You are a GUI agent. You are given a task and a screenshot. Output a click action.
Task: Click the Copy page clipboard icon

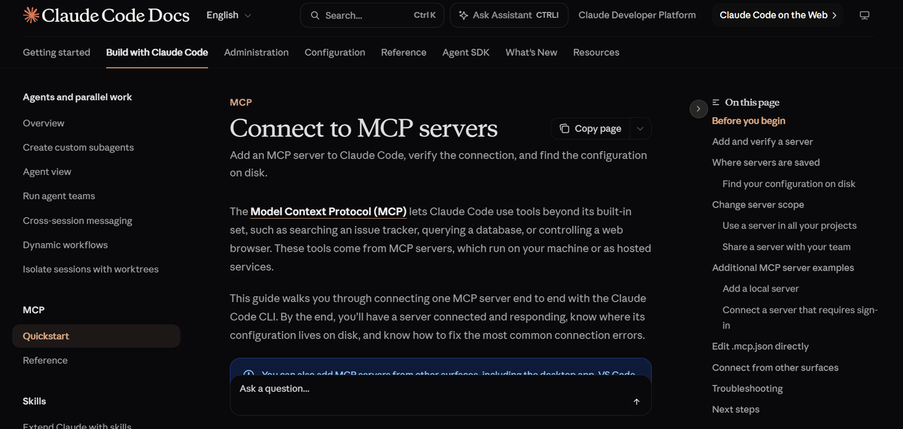click(x=564, y=128)
